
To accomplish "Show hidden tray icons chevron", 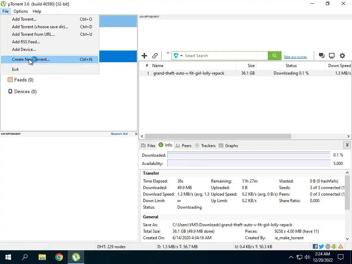I will click(291, 257).
